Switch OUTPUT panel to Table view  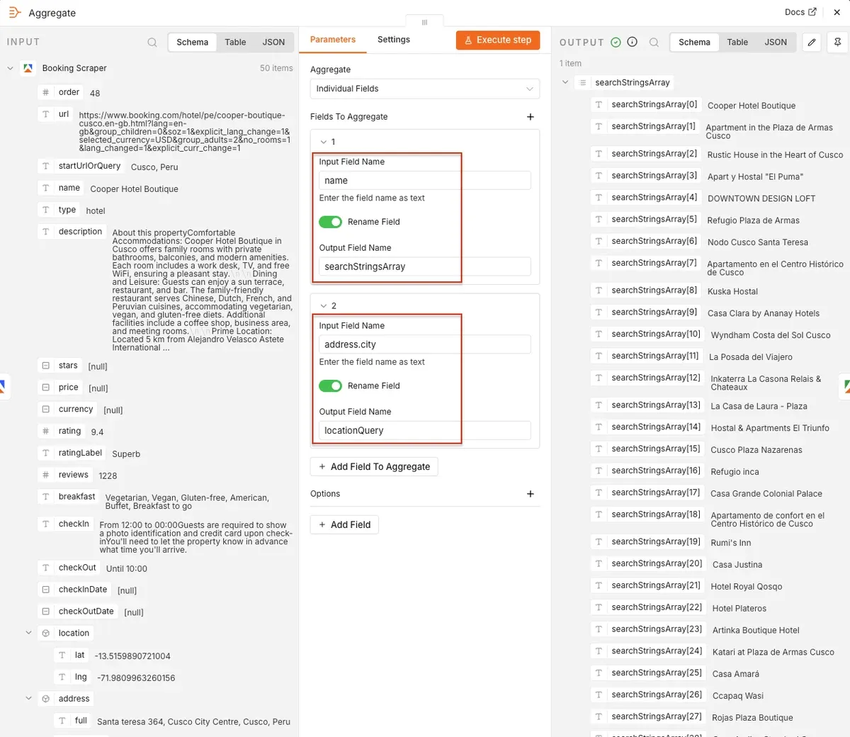tap(737, 43)
